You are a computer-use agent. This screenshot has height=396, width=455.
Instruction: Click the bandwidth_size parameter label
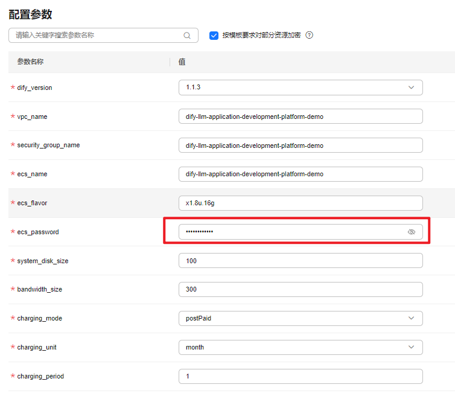coord(39,289)
